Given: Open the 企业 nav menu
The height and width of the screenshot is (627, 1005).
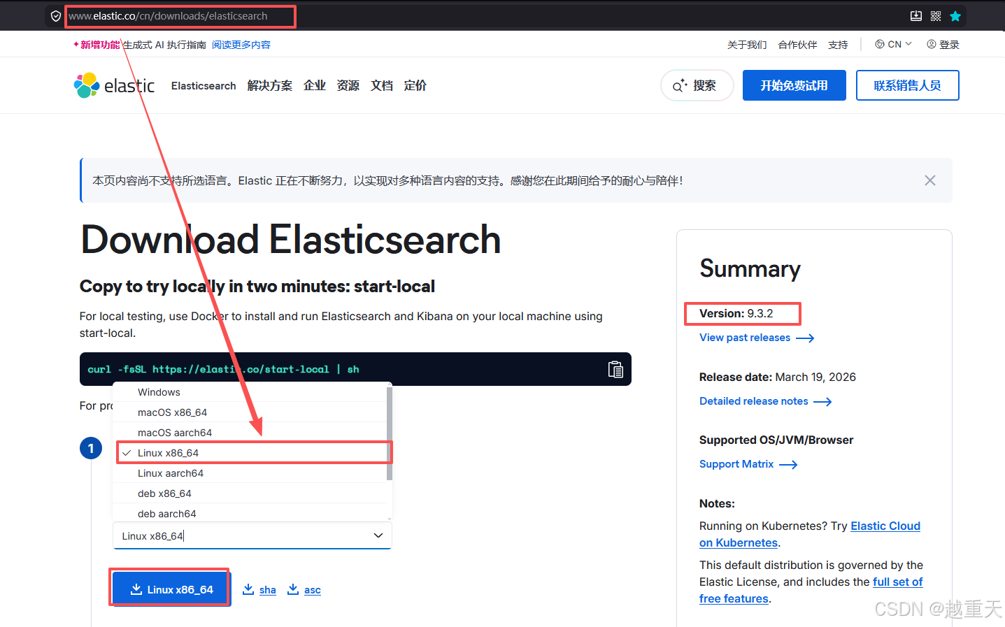Looking at the screenshot, I should (315, 85).
